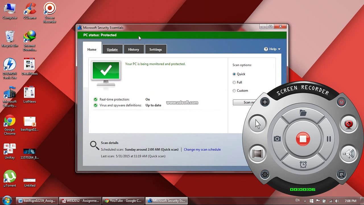
Task: Open the Windows Start menu
Action: pyautogui.click(x=7, y=200)
